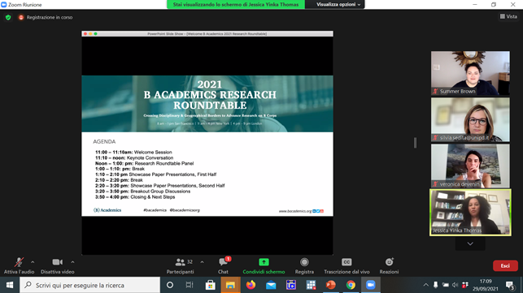Open the Partecipanti panel

[x=180, y=265]
